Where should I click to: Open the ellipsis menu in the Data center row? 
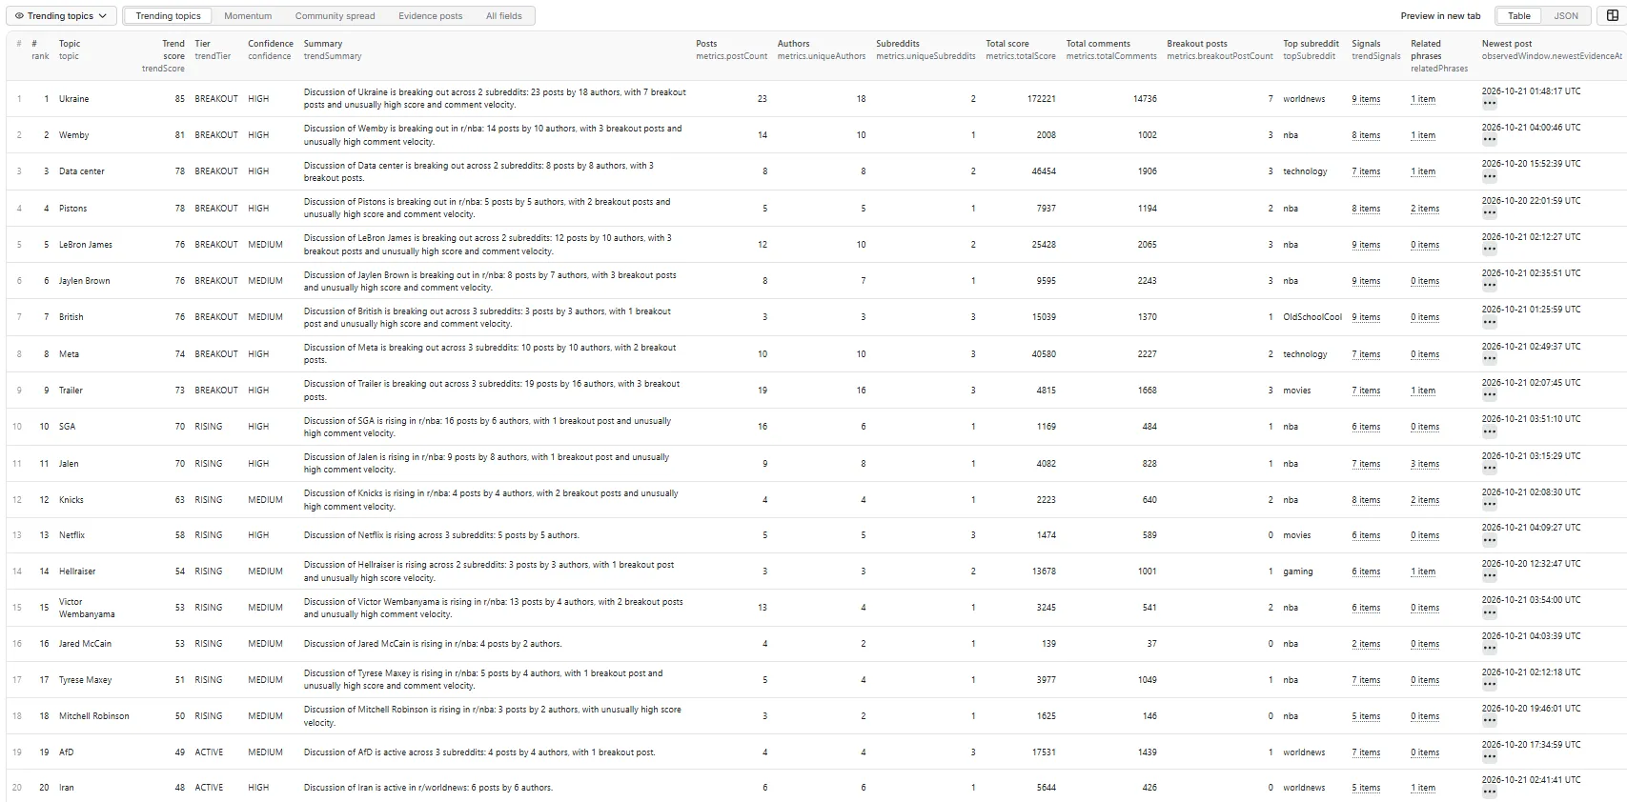[x=1490, y=177]
